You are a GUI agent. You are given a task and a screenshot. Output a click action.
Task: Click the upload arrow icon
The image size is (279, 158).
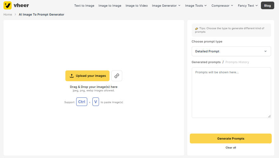pos(72,76)
